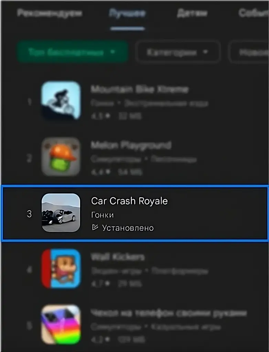Switch to the Рекомендуем tab
The width and height of the screenshot is (269, 352).
click(50, 13)
